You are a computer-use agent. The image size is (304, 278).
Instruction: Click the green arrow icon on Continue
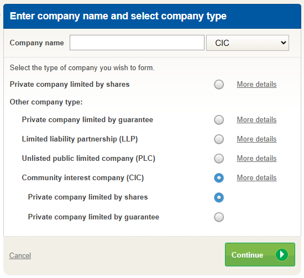click(x=282, y=255)
